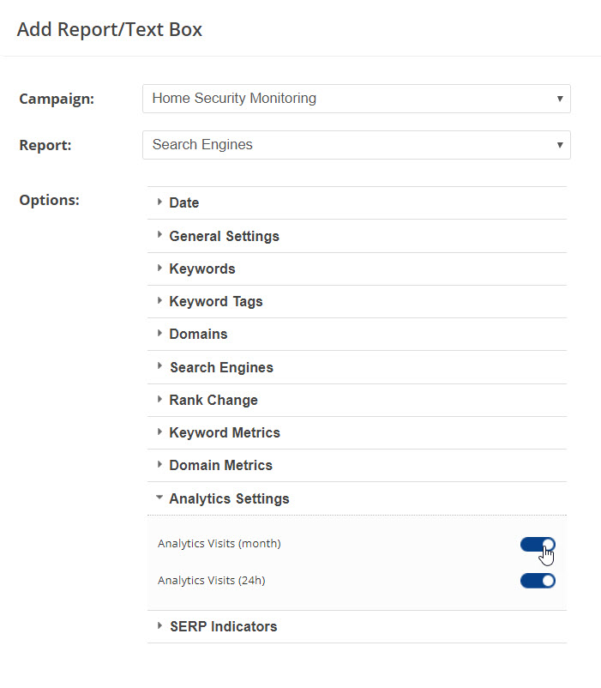Expand the Rank Change section
The height and width of the screenshot is (688, 601).
[x=213, y=400]
